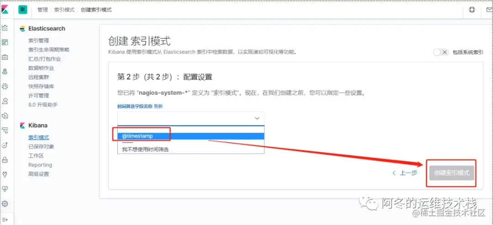Open 工作区 under Kibana section
This screenshot has height=225, width=493.
point(36,156)
